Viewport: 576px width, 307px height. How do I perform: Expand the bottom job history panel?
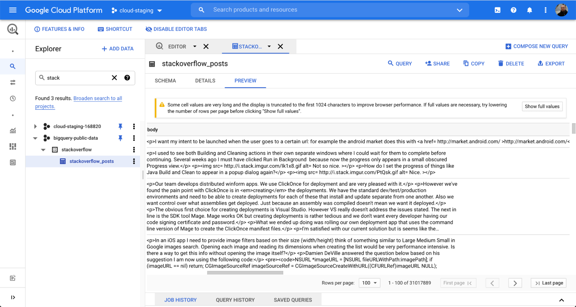[x=562, y=300]
